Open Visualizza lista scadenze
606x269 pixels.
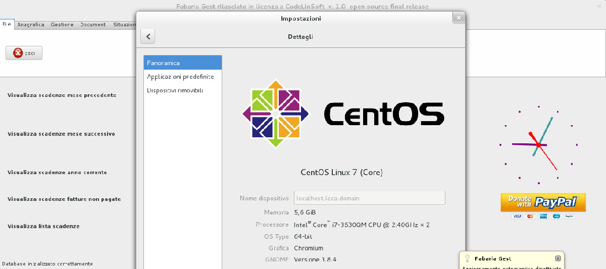point(43,226)
